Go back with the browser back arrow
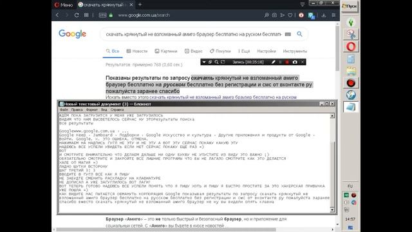 point(57,15)
